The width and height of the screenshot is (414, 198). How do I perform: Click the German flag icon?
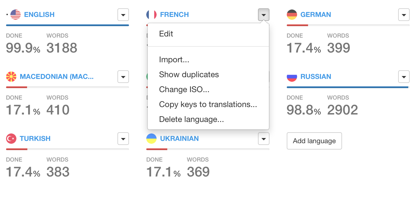pyautogui.click(x=292, y=15)
